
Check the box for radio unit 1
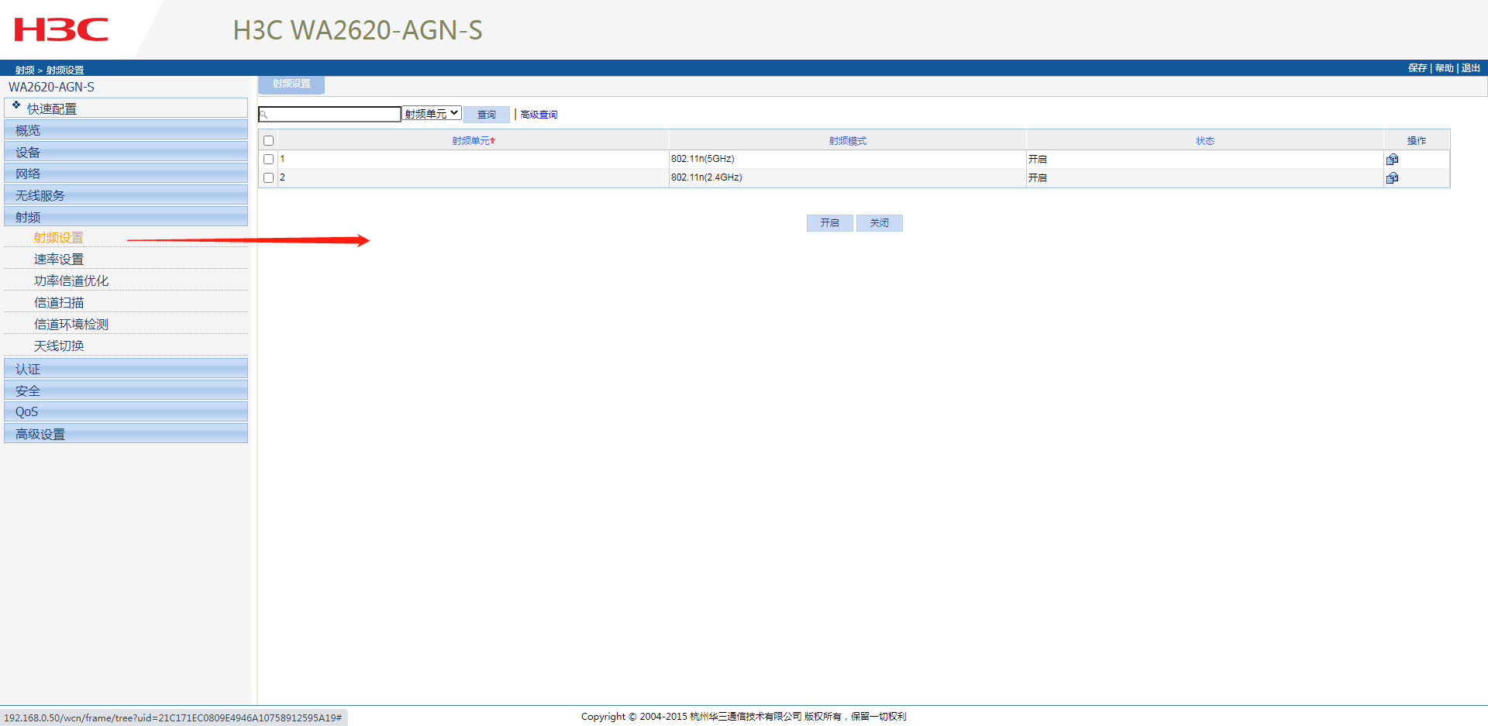pyautogui.click(x=269, y=159)
